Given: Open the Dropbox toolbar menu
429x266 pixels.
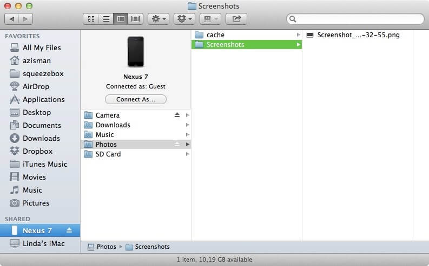Looking at the screenshot, I should [184, 19].
